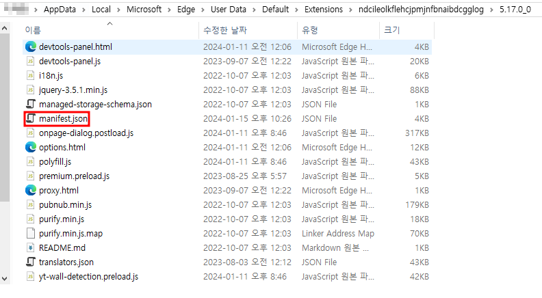Click the 5.17.0_0 breadcrumb segment

click(x=515, y=10)
